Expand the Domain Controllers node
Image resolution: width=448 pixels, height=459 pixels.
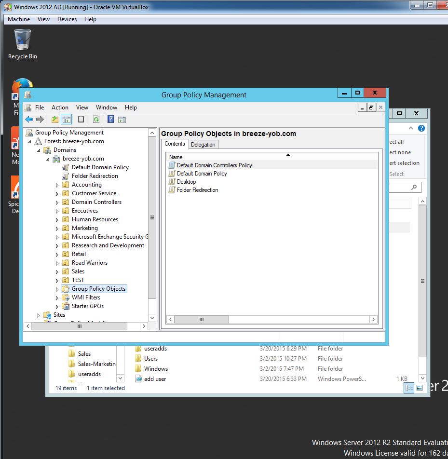(57, 202)
